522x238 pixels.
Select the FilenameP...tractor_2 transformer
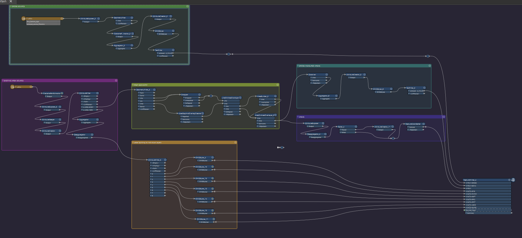click(x=123, y=34)
